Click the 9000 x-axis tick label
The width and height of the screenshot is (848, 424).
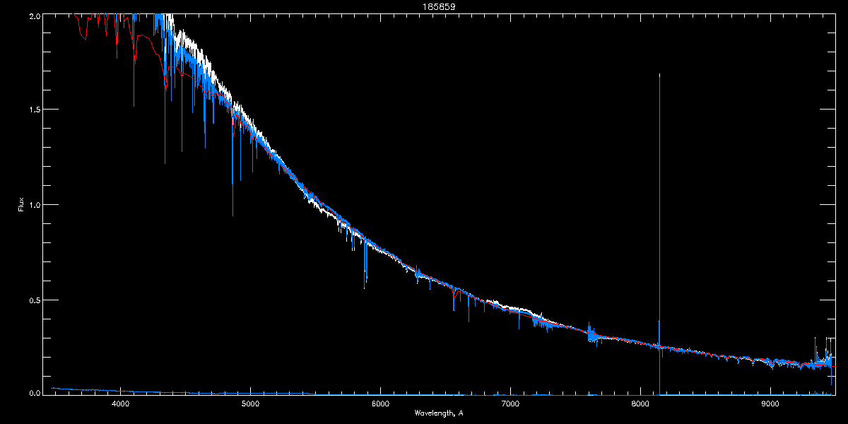tap(770, 404)
